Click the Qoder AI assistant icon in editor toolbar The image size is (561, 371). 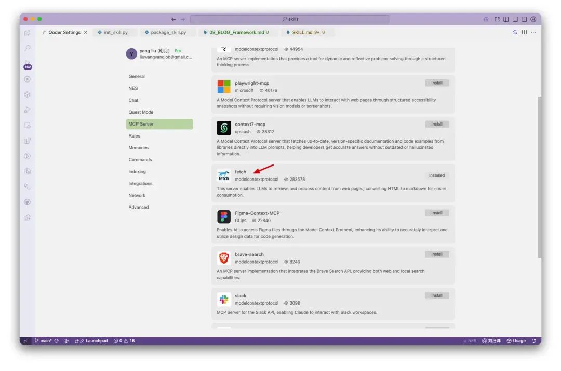click(515, 32)
